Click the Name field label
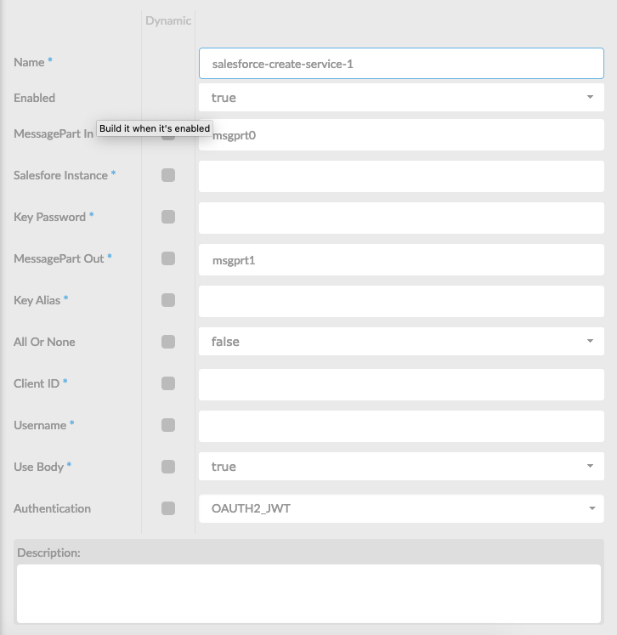617x635 pixels. pos(29,62)
